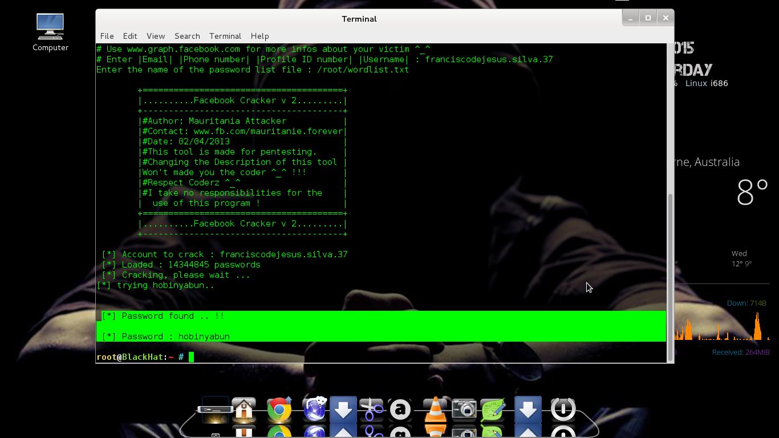Click the blue download arrow beside the power icon

528,409
